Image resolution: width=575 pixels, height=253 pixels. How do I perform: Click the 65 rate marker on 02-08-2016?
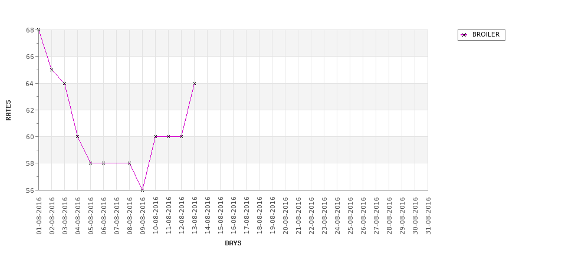click(51, 70)
